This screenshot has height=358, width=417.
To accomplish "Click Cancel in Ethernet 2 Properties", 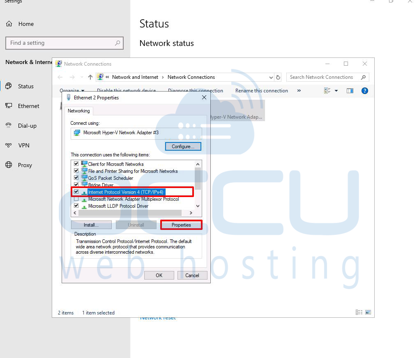I will click(x=192, y=275).
